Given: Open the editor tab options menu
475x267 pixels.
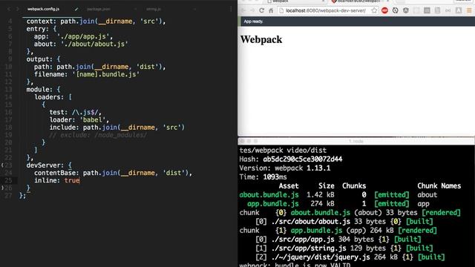Looking at the screenshot, I should pos(231,9).
